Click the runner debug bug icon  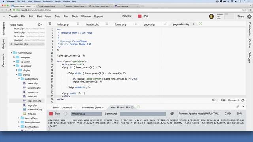pyautogui.click(x=172, y=114)
